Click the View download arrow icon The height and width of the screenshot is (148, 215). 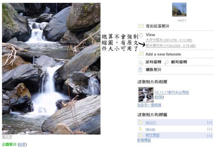tap(141, 35)
